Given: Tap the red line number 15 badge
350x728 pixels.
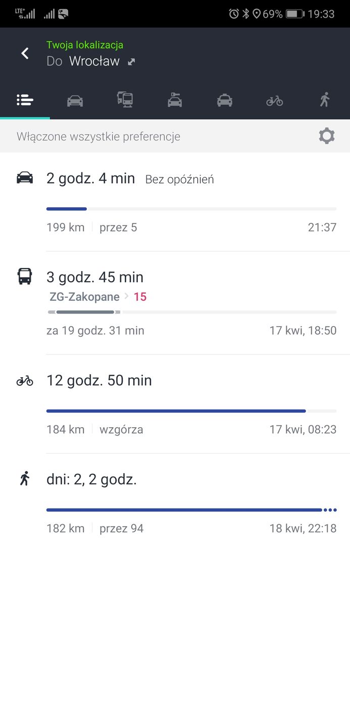Looking at the screenshot, I should 140,297.
